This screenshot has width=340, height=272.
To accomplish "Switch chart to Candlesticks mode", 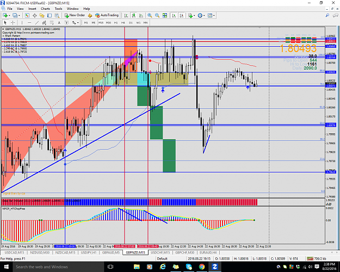I will (x=134, y=15).
